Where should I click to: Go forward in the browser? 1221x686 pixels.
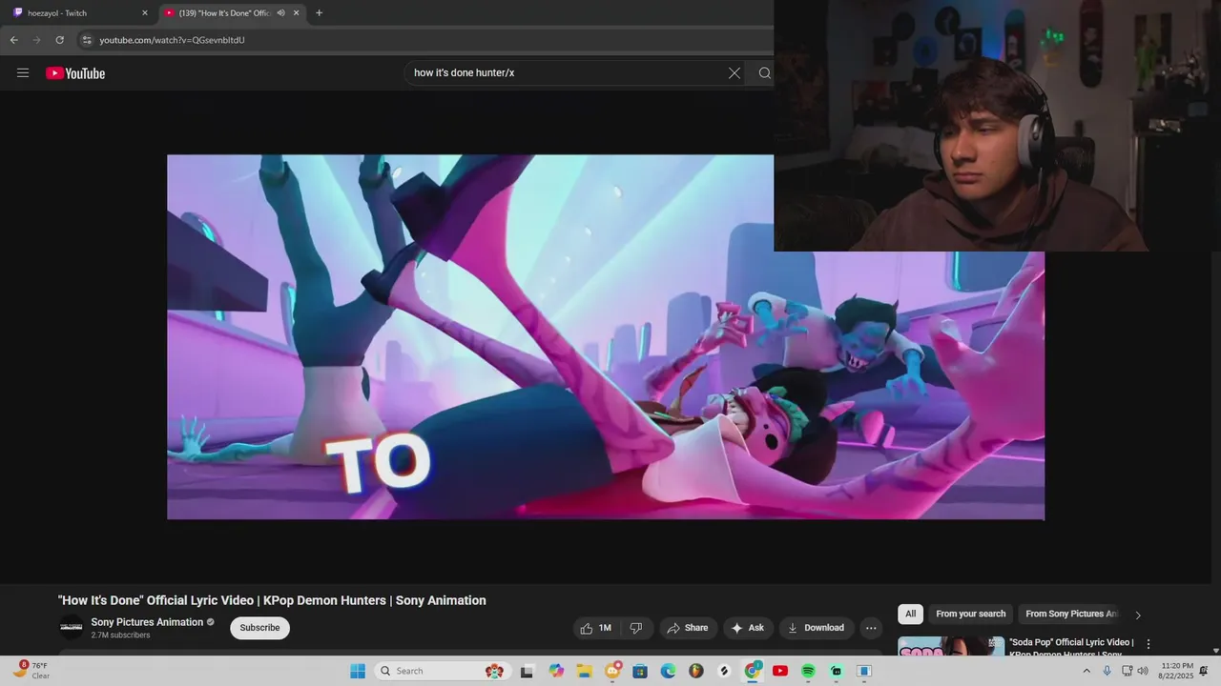[x=37, y=40]
